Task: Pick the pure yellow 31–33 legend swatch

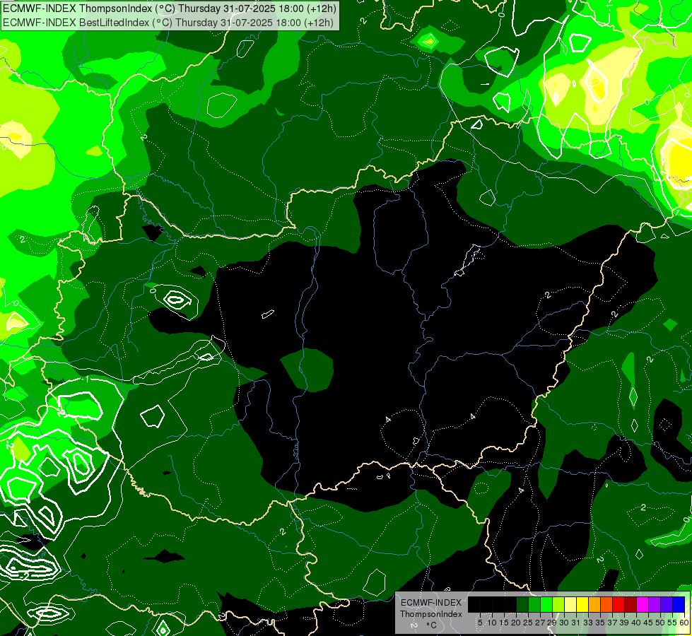Action: (x=582, y=604)
